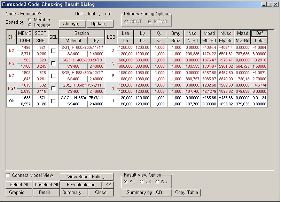Click the CHK column header
Image resolution: width=281 pixels, height=202 pixels.
coord(11,37)
